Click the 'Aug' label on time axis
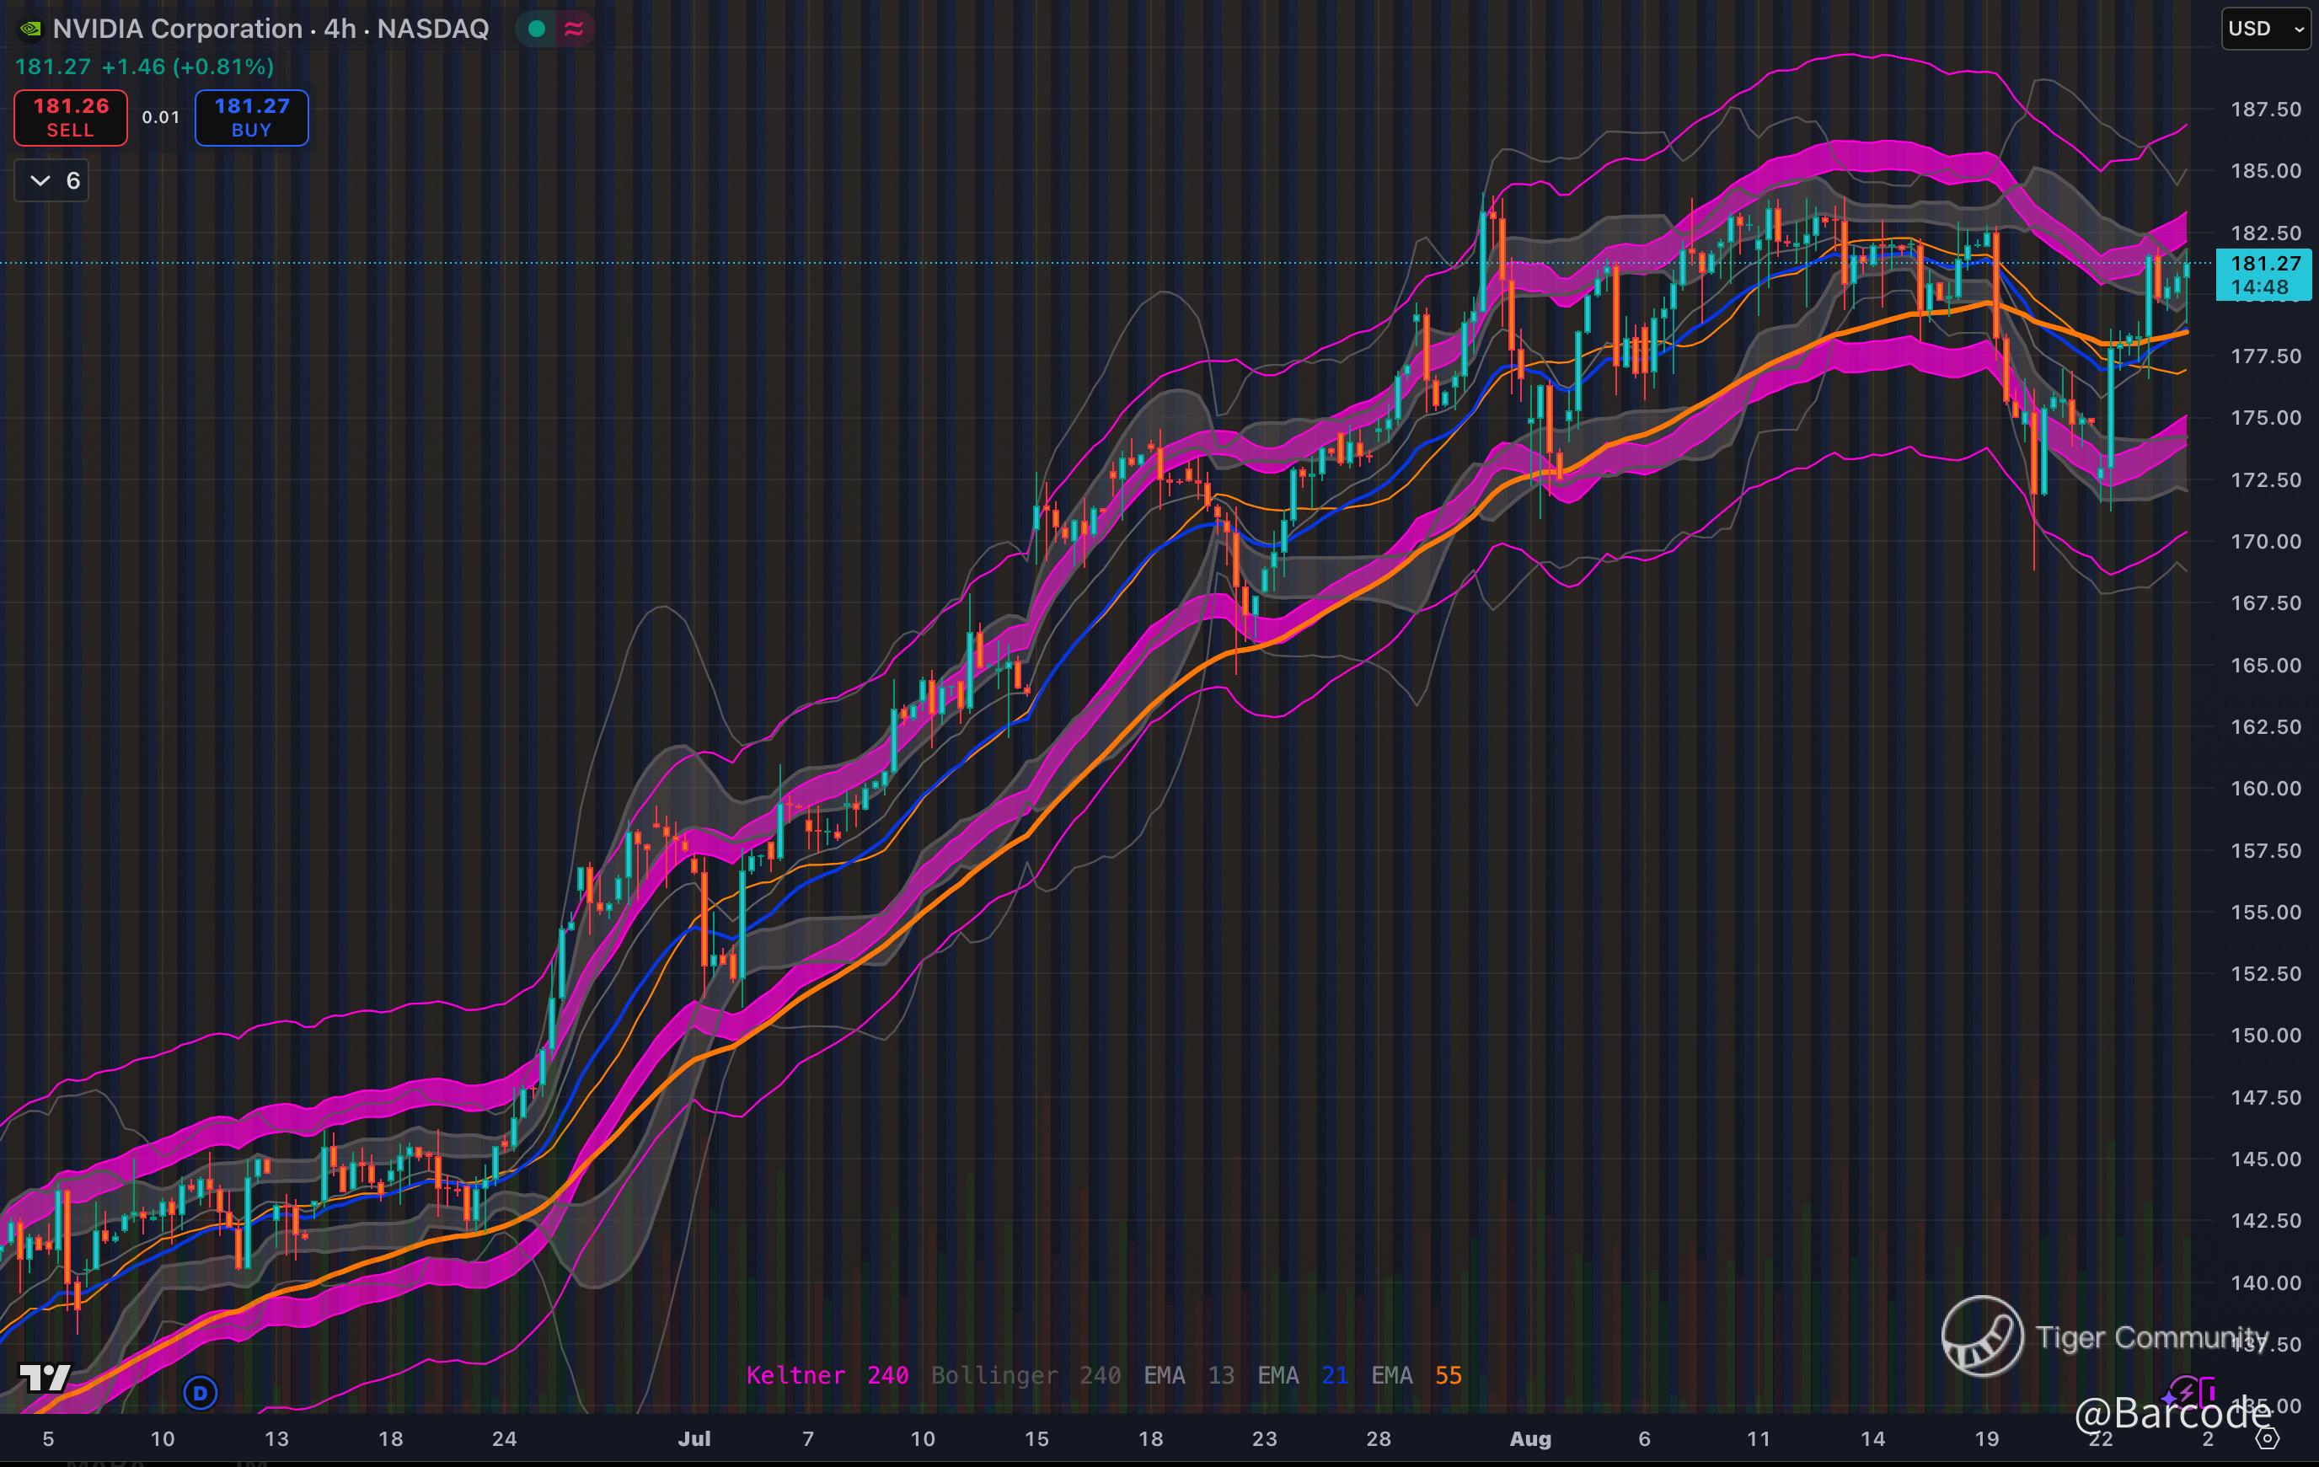The image size is (2319, 1467). pos(1530,1439)
